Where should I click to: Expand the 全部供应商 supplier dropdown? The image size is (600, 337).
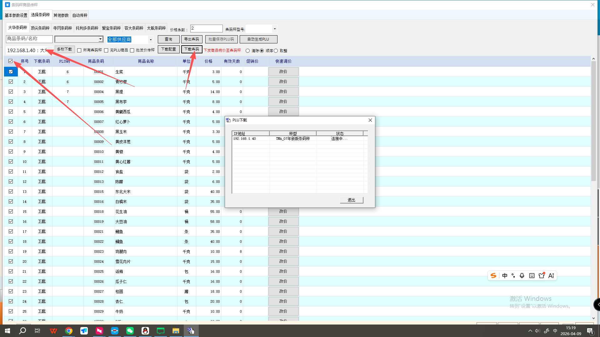(151, 40)
